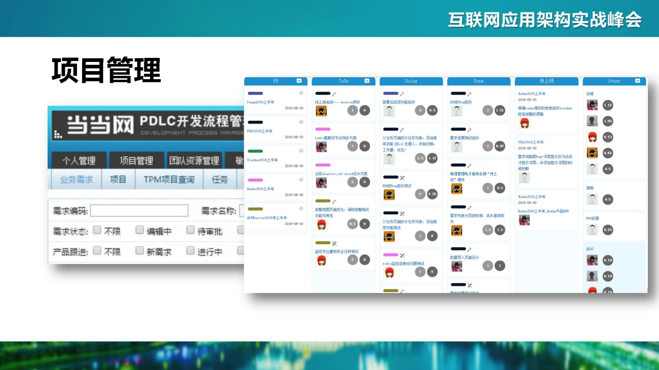659x370 pixels.
Task: Check the 新需求 checkbox for 产品跟进
Action: (139, 251)
